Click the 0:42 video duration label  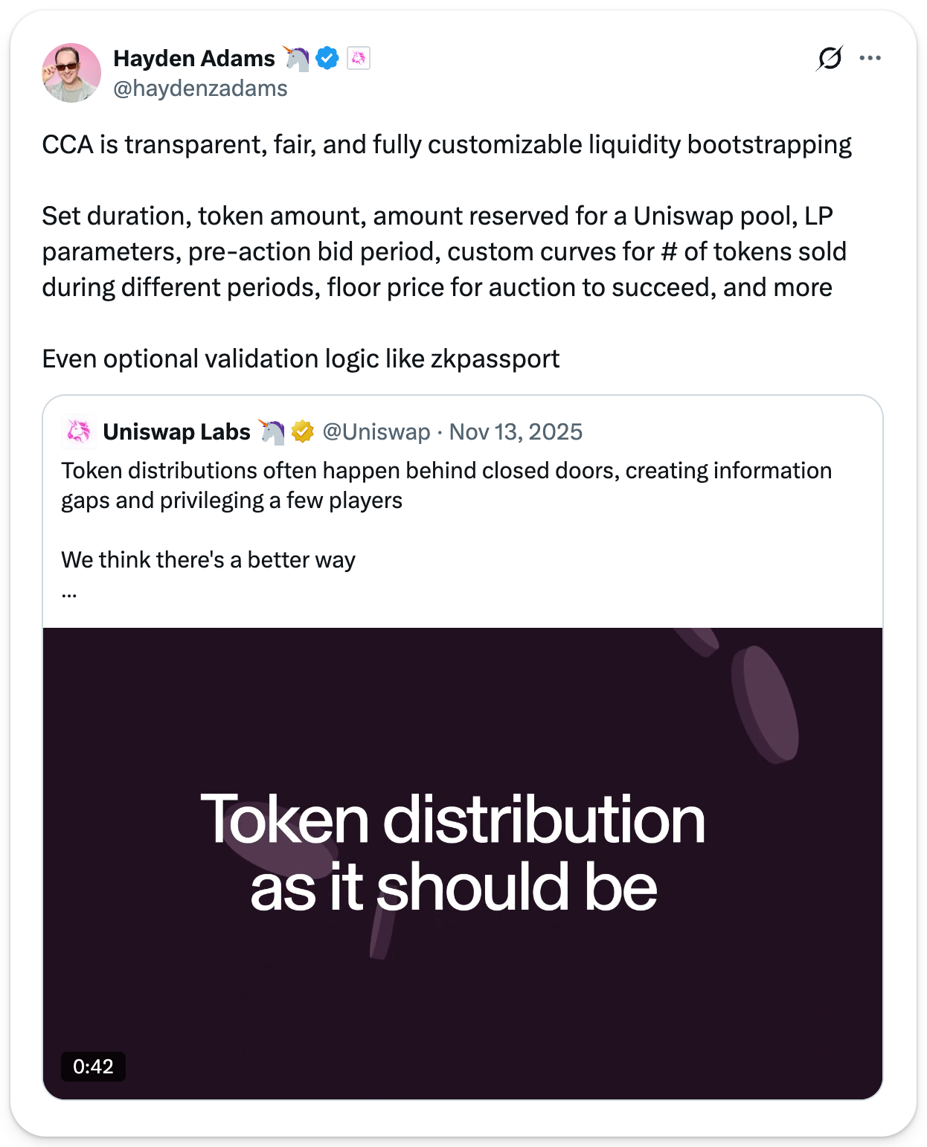point(93,1067)
